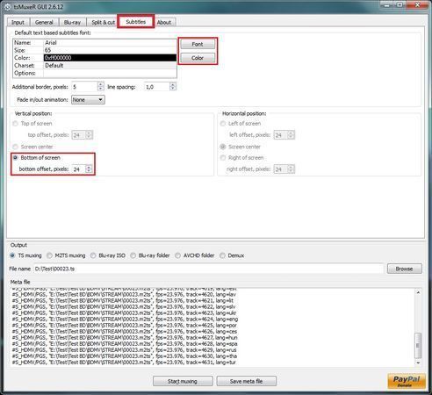Open the Split & cut tab

[x=103, y=22]
